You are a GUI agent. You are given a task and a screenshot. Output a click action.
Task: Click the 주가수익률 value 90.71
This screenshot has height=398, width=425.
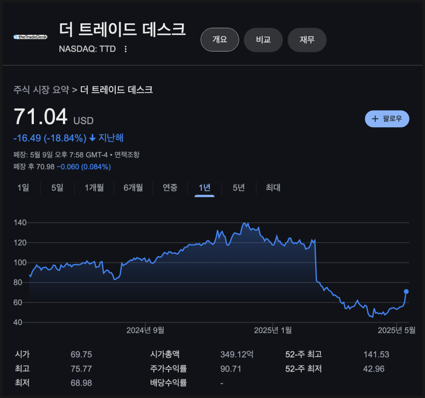231,369
